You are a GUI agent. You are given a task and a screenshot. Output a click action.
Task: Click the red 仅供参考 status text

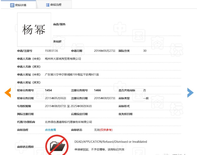[x=106, y=130]
